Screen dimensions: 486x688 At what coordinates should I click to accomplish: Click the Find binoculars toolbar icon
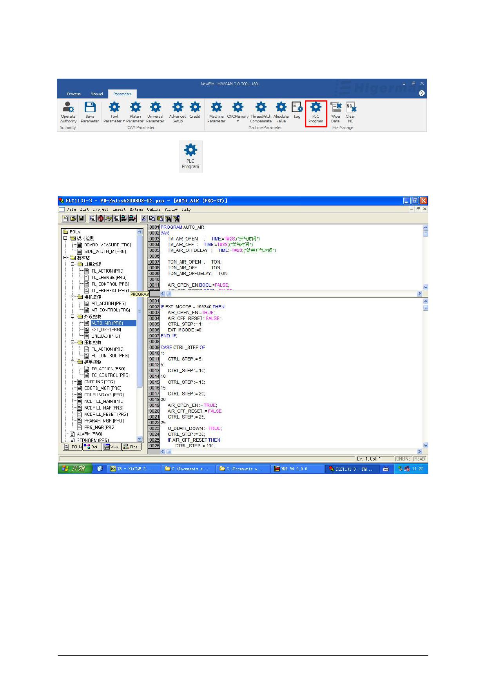[x=168, y=218]
